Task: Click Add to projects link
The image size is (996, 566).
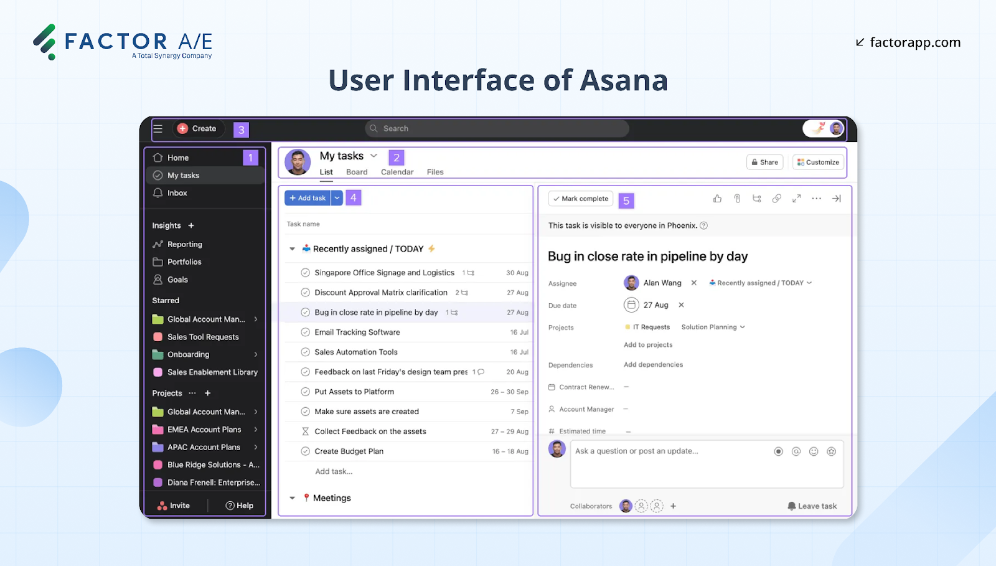Action: 647,344
